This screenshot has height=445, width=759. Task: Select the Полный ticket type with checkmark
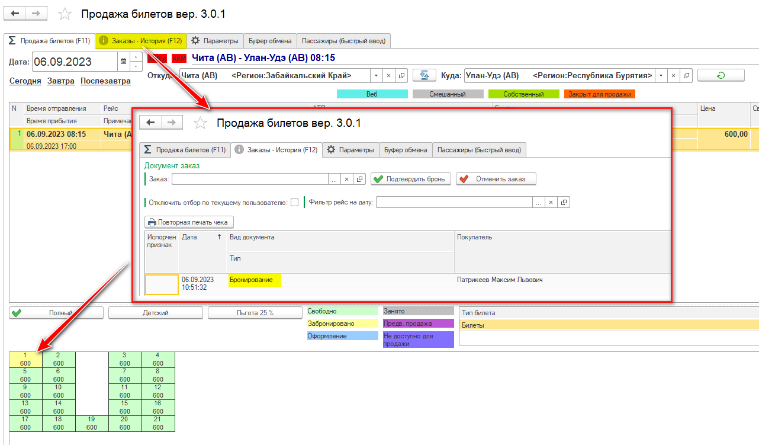coord(56,313)
